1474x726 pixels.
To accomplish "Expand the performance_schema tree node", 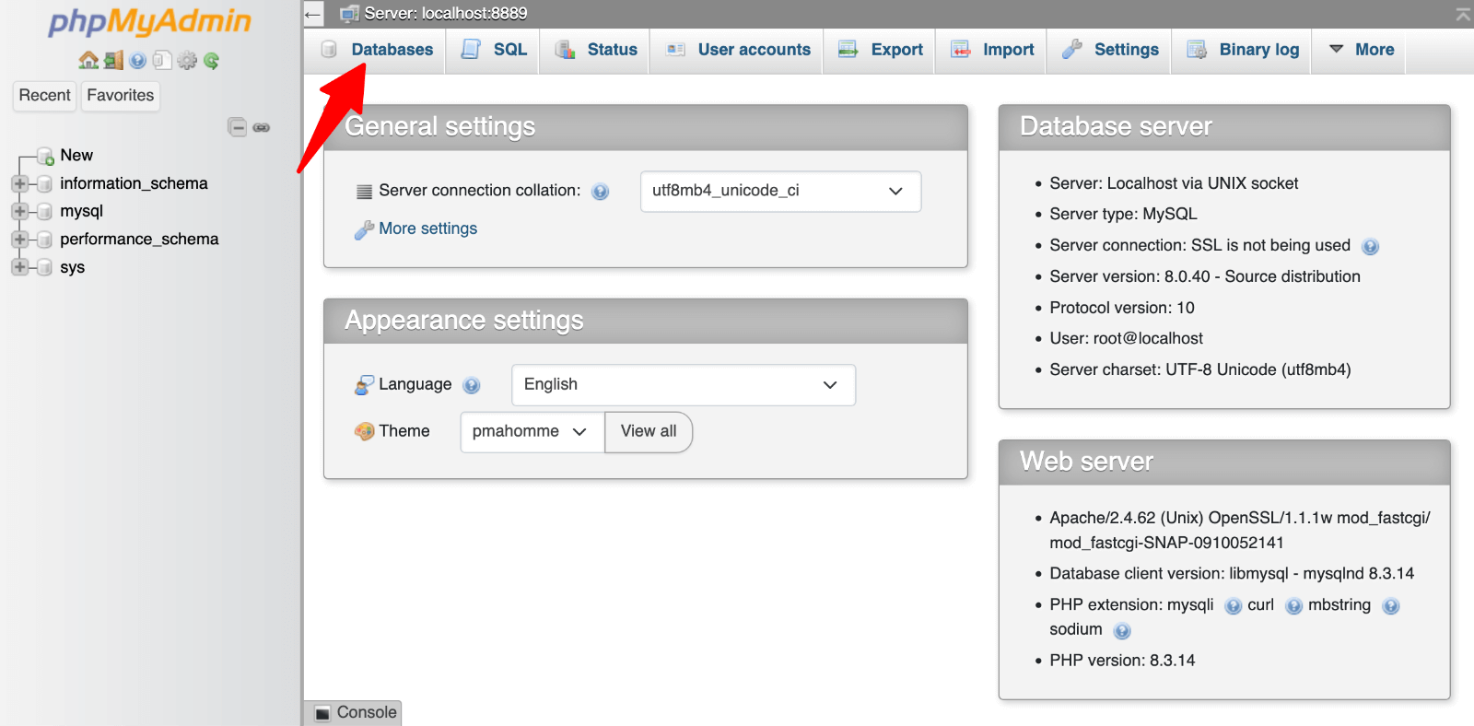I will [x=19, y=240].
